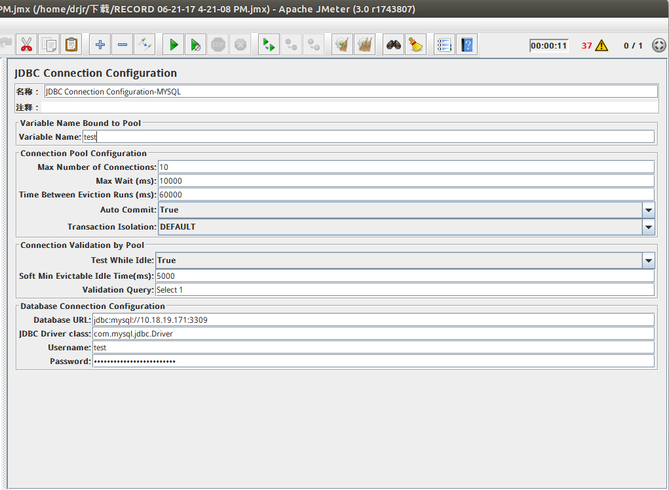The image size is (669, 490).
Task: Click Soft Min Evictable Idle Time field
Action: [404, 276]
